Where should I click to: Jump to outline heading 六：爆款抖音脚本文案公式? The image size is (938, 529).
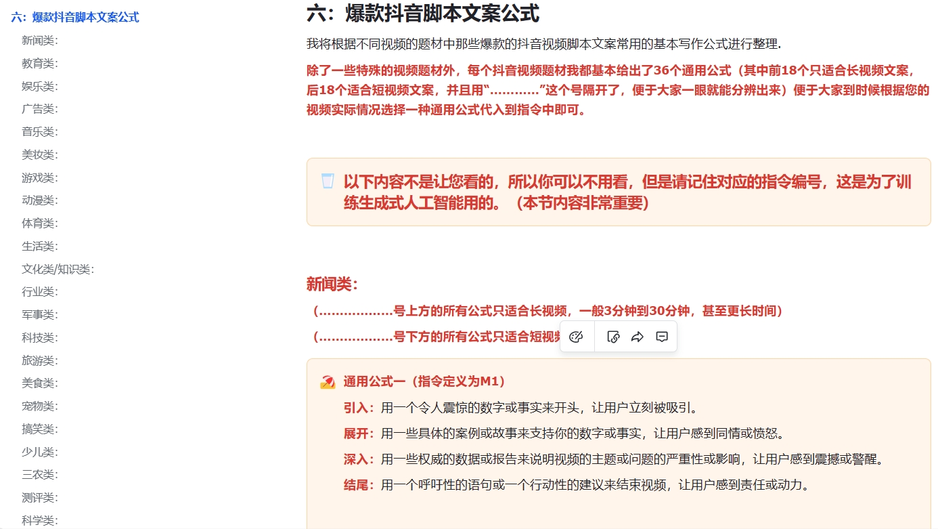75,18
